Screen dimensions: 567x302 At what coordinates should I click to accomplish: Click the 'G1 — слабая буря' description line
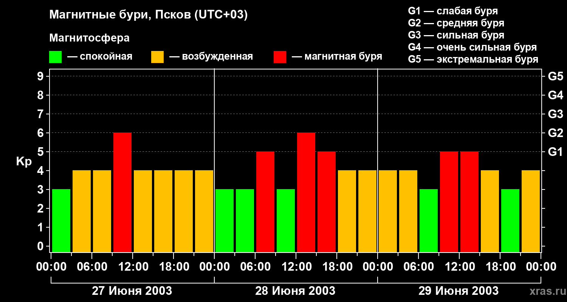[453, 11]
